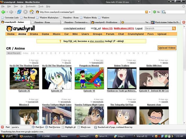Viewport: 186px width, 139px height.
Task: Close the Find bar with the red X
Action: [x=2, y=127]
